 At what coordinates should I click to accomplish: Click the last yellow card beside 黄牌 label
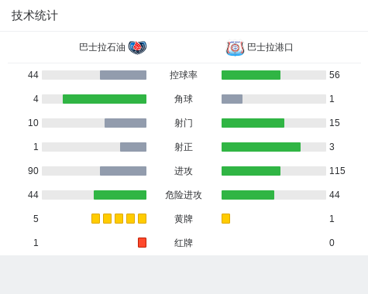[142, 218]
